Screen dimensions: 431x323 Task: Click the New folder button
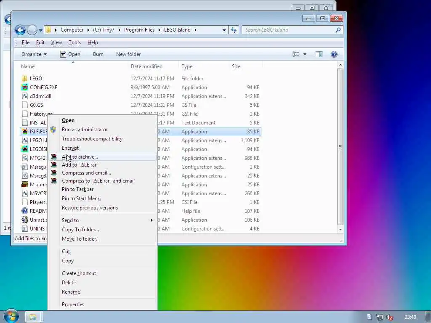tap(128, 54)
